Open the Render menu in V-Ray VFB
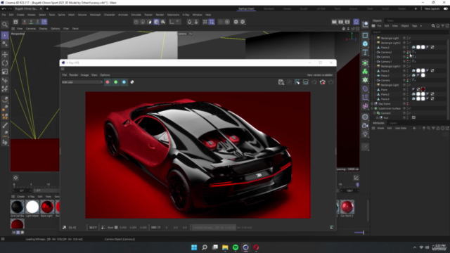The height and width of the screenshot is (253, 450). coord(74,75)
